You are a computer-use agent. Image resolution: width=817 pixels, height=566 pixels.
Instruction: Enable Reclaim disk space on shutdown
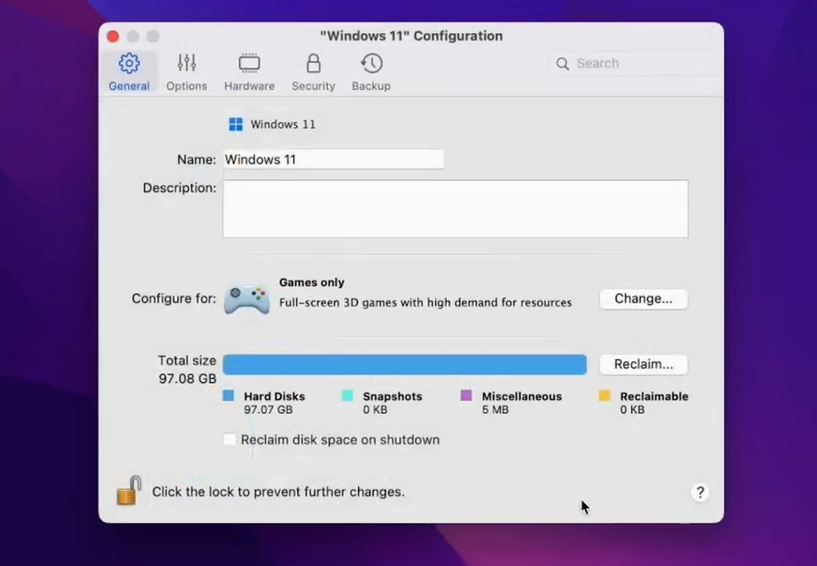[x=229, y=440]
